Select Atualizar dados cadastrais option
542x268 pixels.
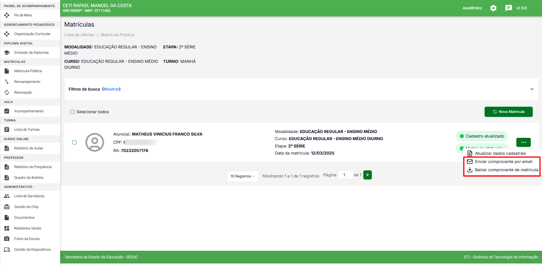(500, 153)
